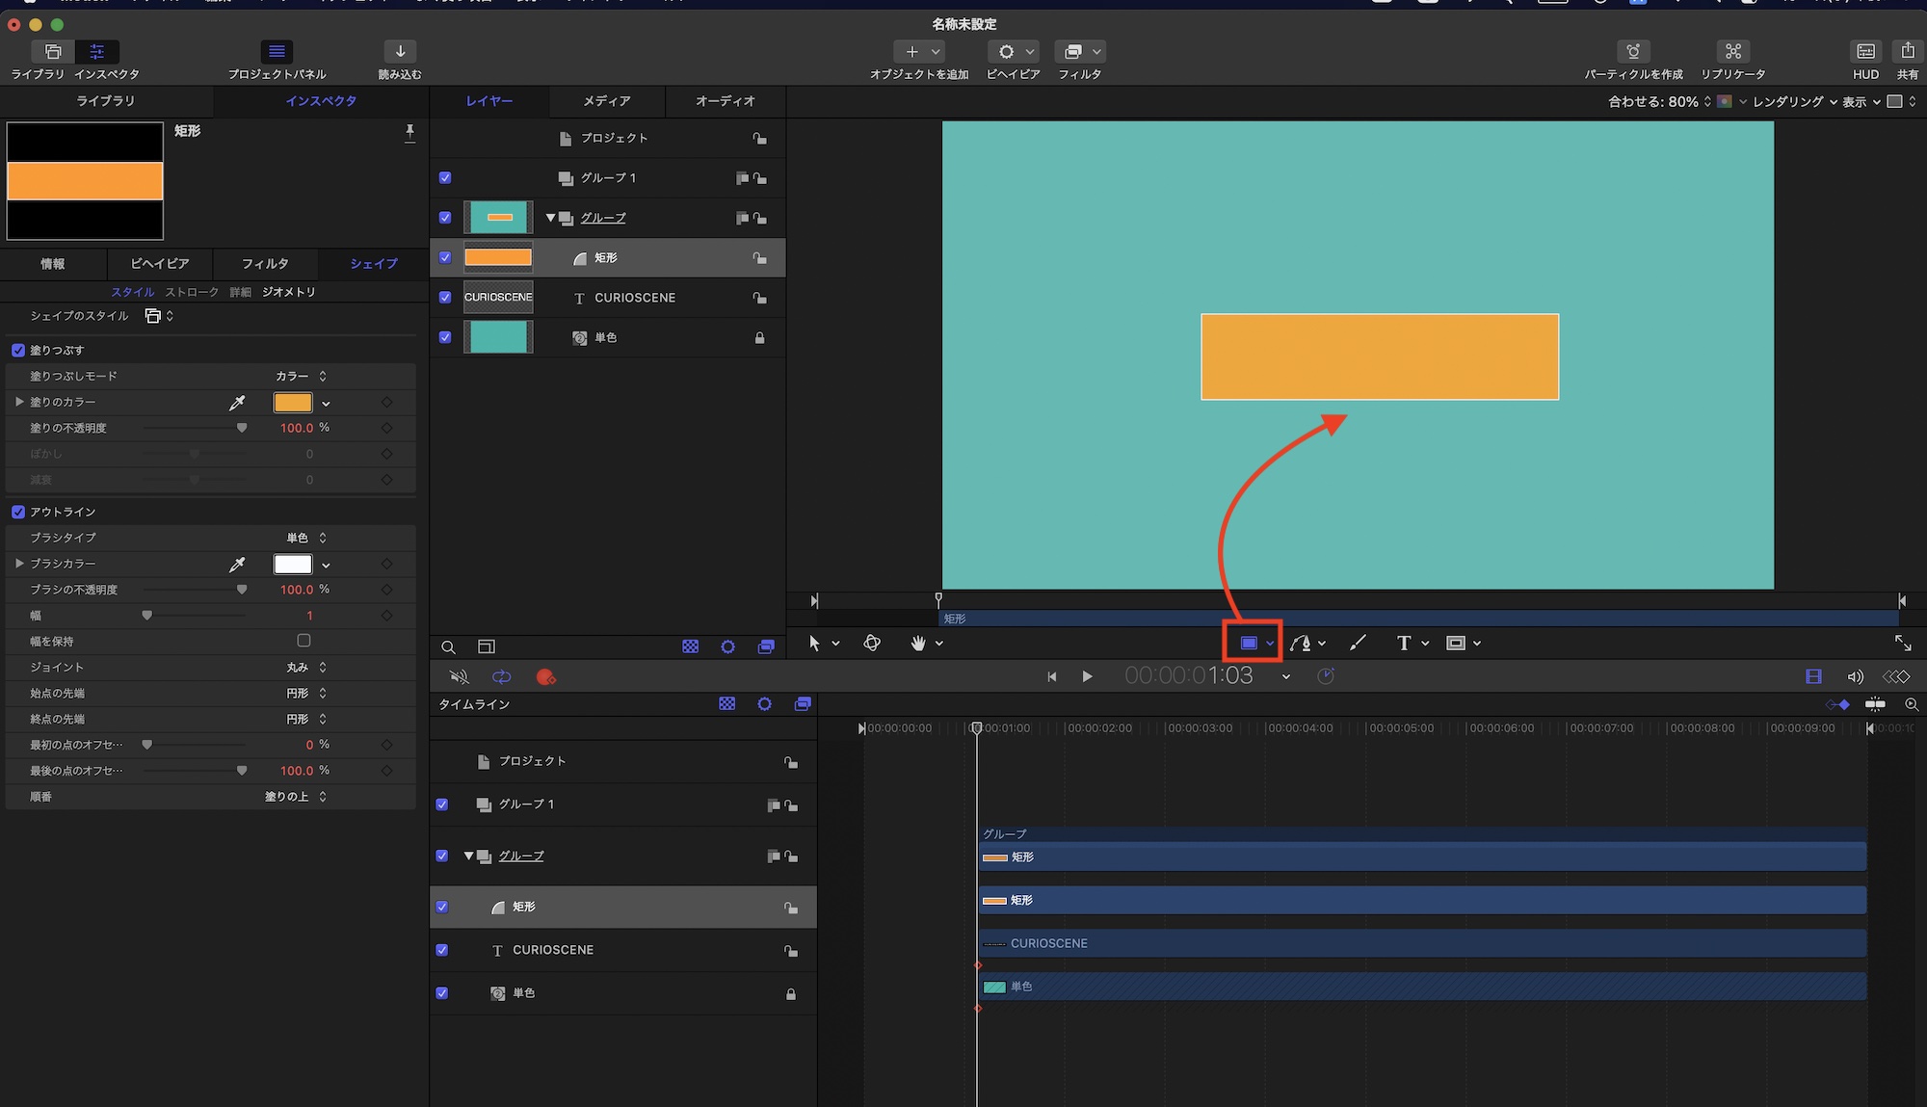Click the red Record animation button
The height and width of the screenshot is (1107, 1927).
[545, 676]
